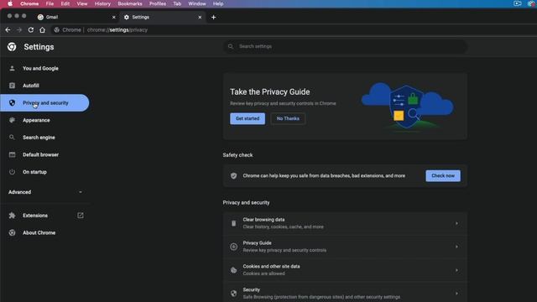Click the browser back arrow
537x302 pixels.
point(8,30)
